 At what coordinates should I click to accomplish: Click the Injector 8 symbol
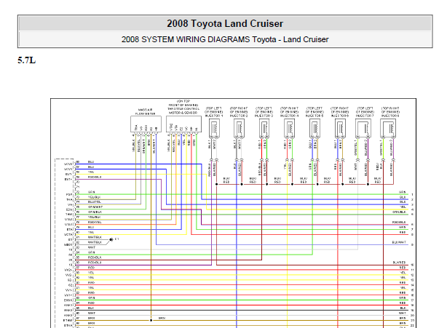pyautogui.click(x=388, y=128)
